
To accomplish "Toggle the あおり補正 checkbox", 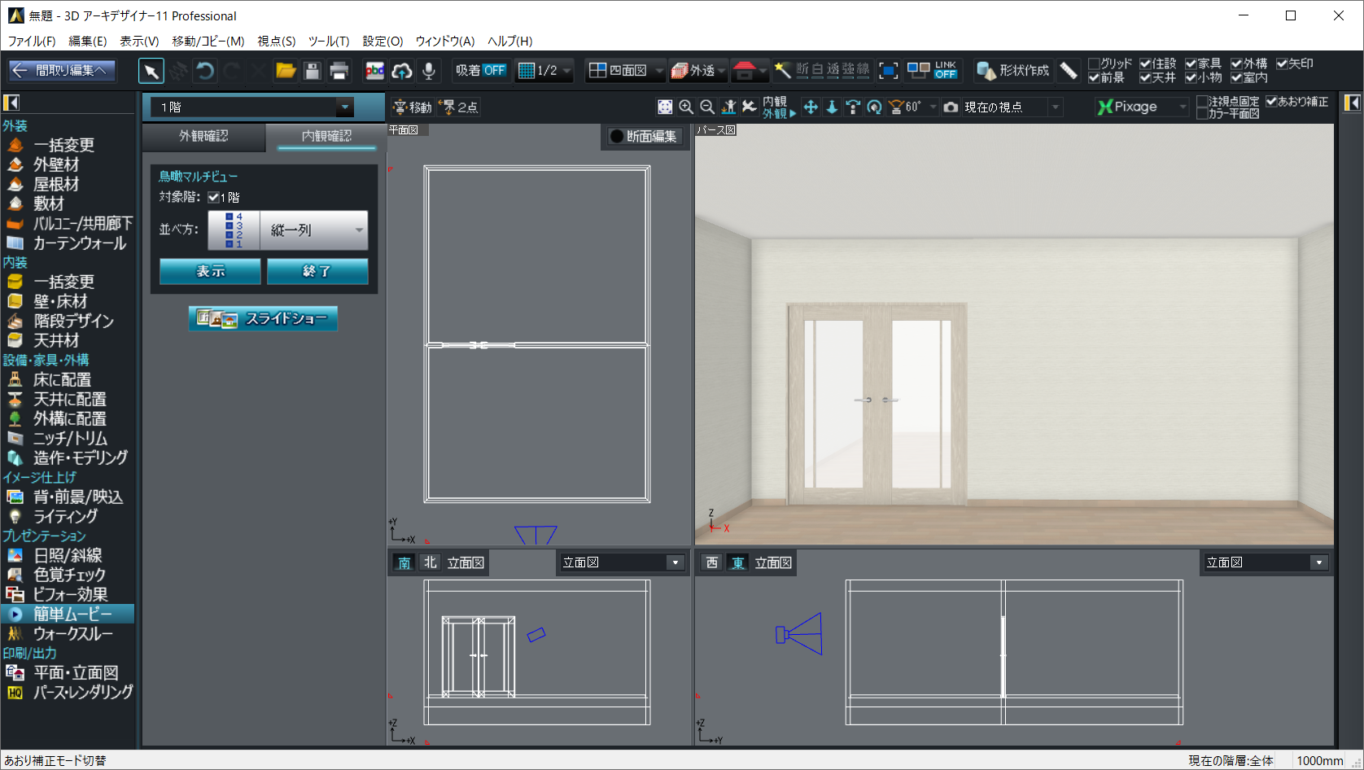I will tap(1272, 102).
